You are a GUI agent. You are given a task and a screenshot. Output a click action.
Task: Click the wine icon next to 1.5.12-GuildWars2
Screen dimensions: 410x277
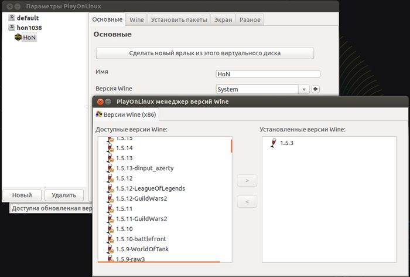click(x=110, y=198)
